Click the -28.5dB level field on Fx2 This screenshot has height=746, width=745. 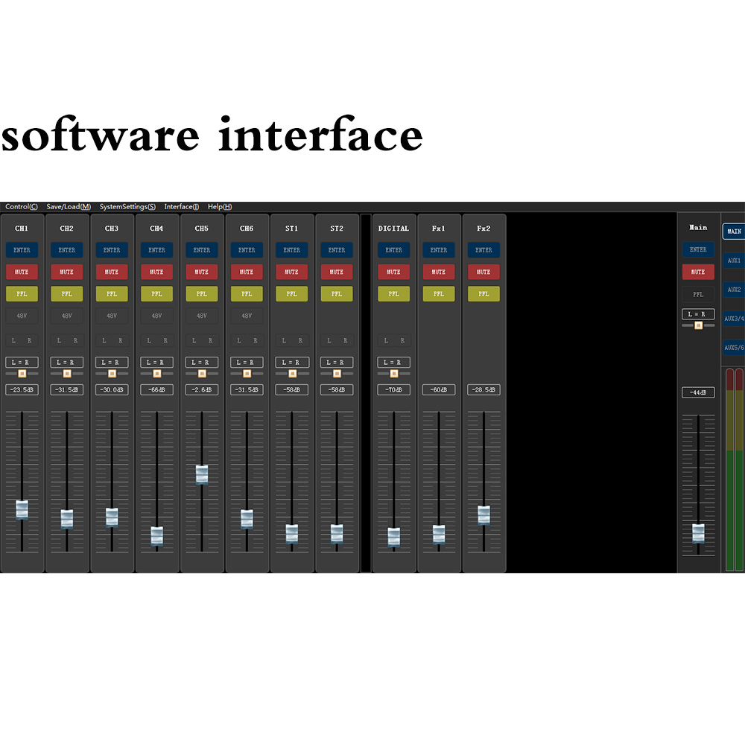click(484, 390)
